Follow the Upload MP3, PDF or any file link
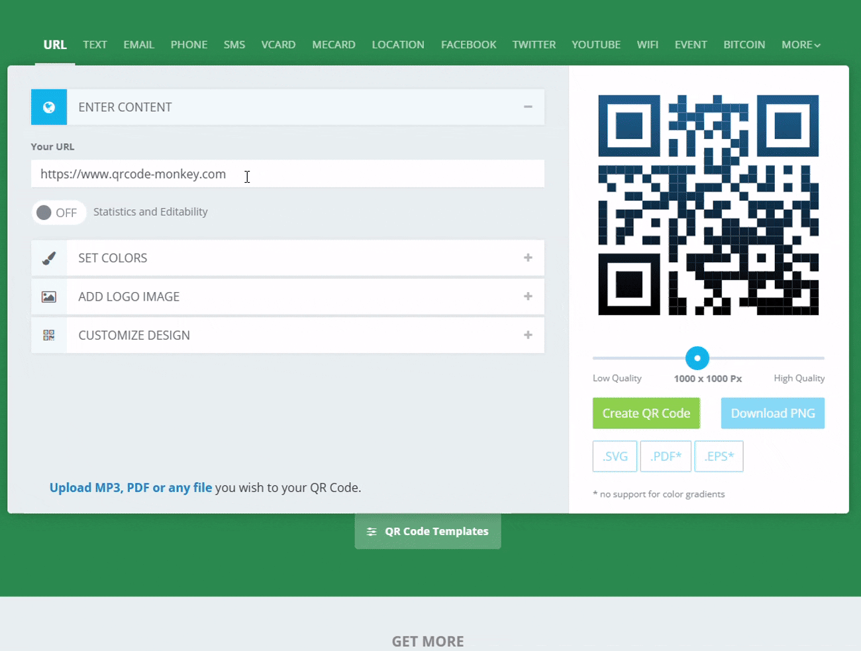Viewport: 861px width, 651px height. point(130,488)
